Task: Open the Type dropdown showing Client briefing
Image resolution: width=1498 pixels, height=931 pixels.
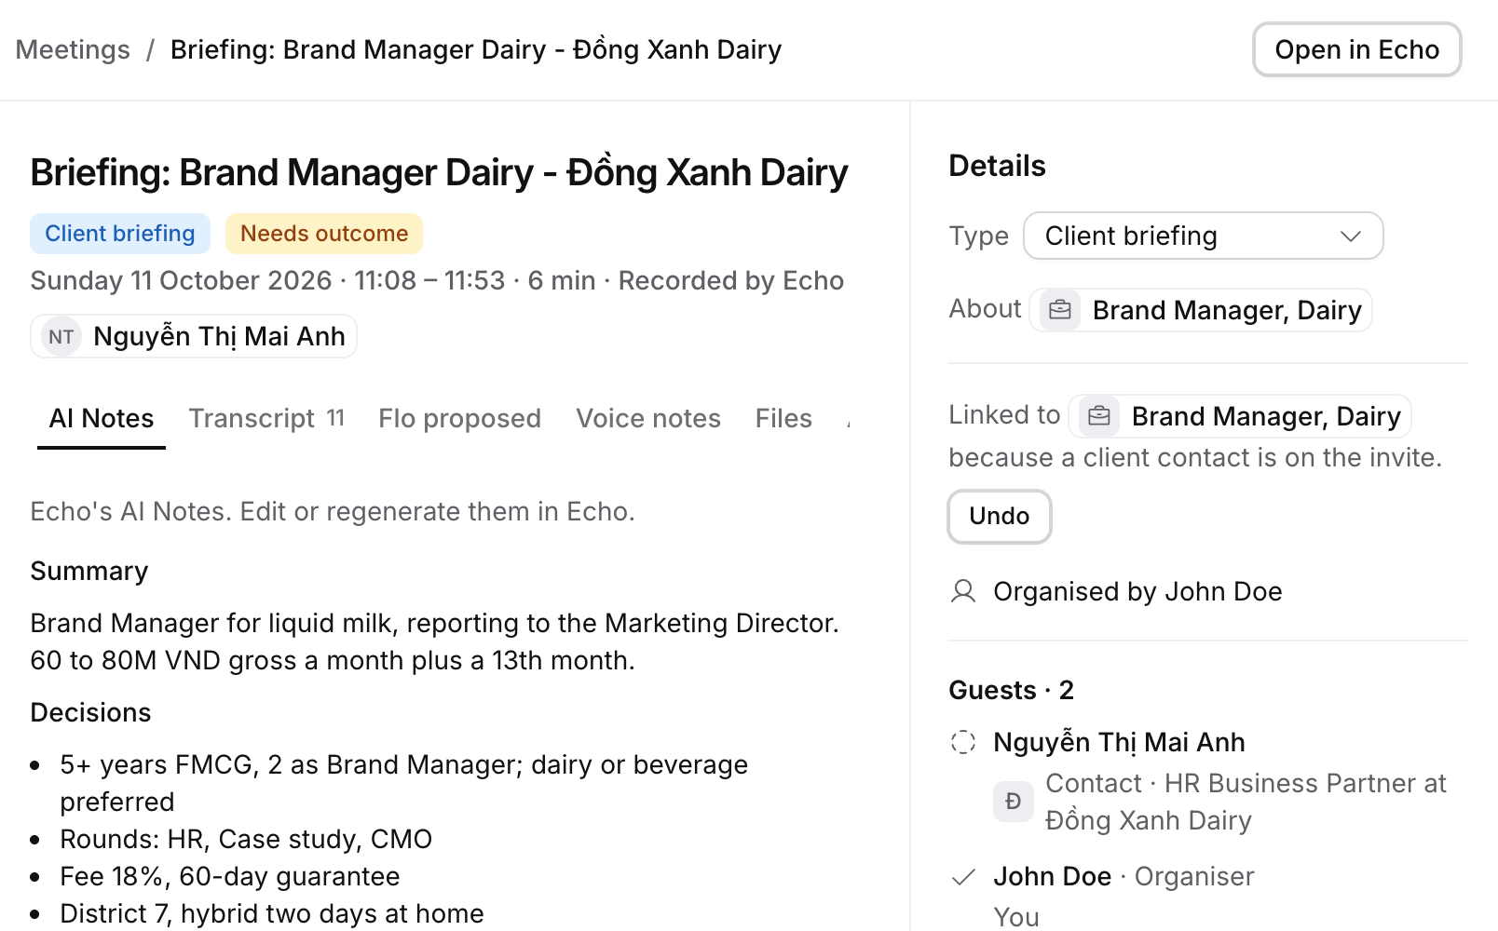Action: (x=1203, y=236)
